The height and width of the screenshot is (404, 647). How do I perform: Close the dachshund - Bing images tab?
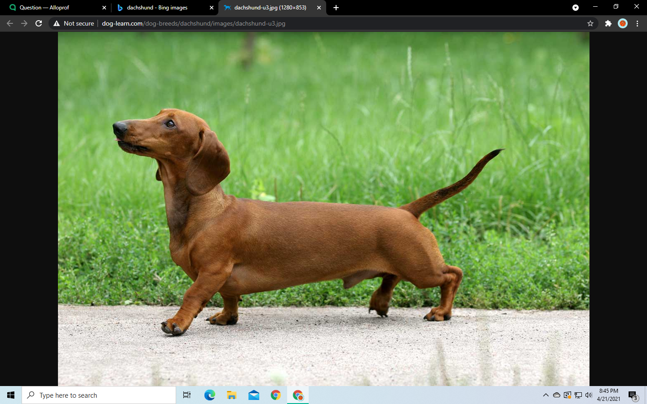point(212,8)
